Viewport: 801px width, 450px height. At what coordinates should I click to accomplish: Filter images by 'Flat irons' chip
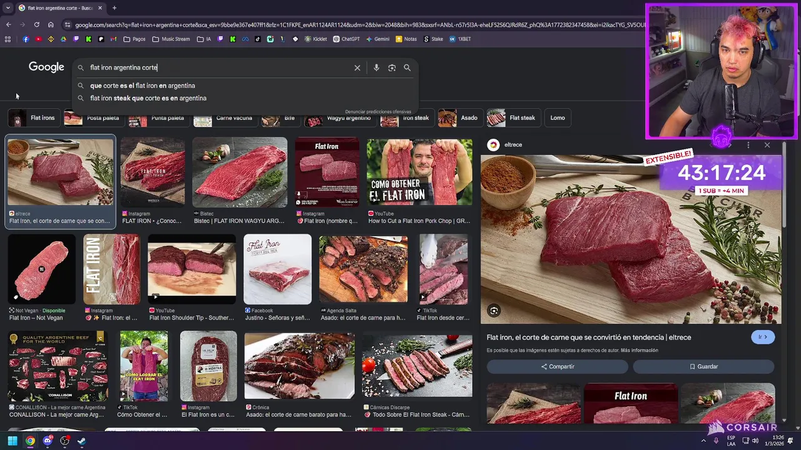point(33,117)
